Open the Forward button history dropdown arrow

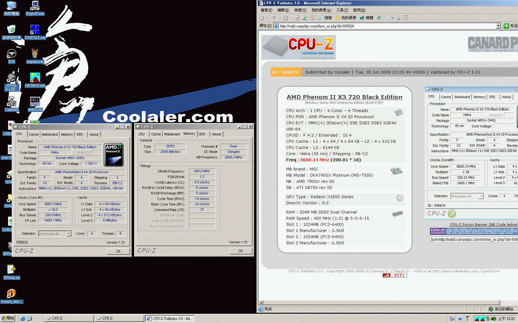click(291, 18)
